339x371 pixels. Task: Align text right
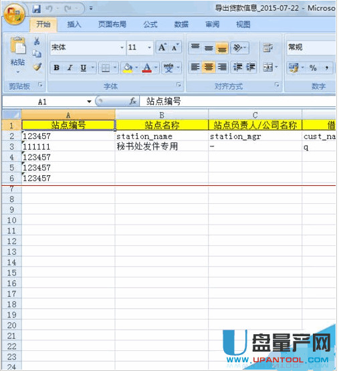point(222,68)
